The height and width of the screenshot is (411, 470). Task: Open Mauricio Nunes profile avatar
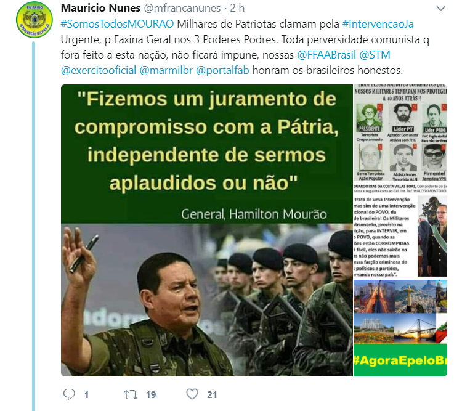tap(34, 20)
